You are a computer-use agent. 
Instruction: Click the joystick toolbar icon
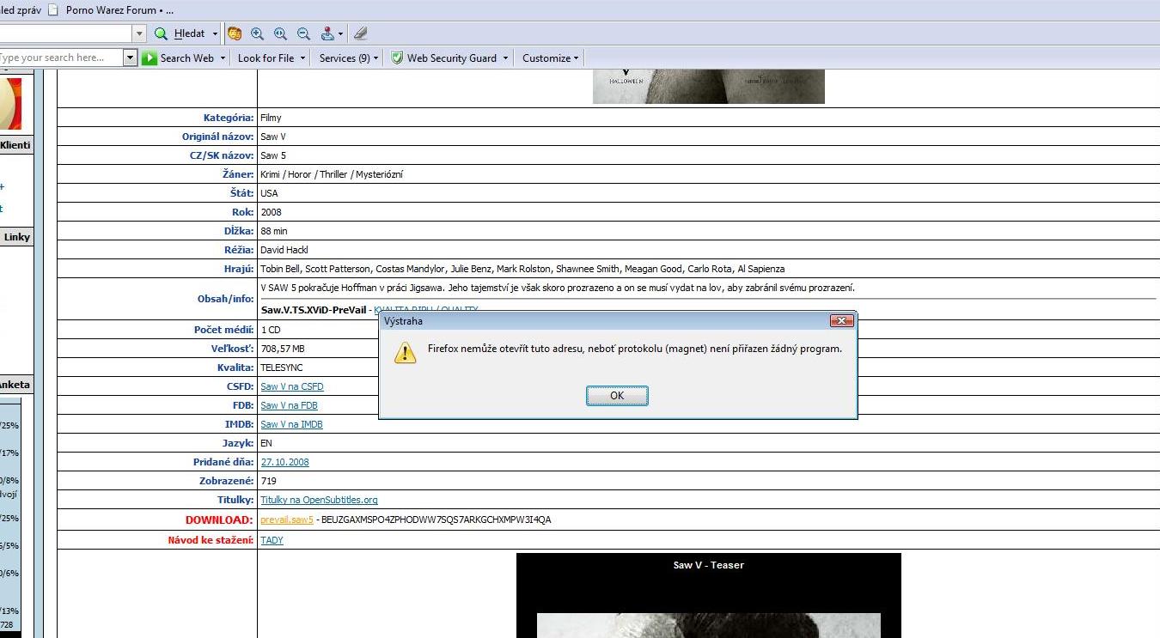click(x=327, y=33)
